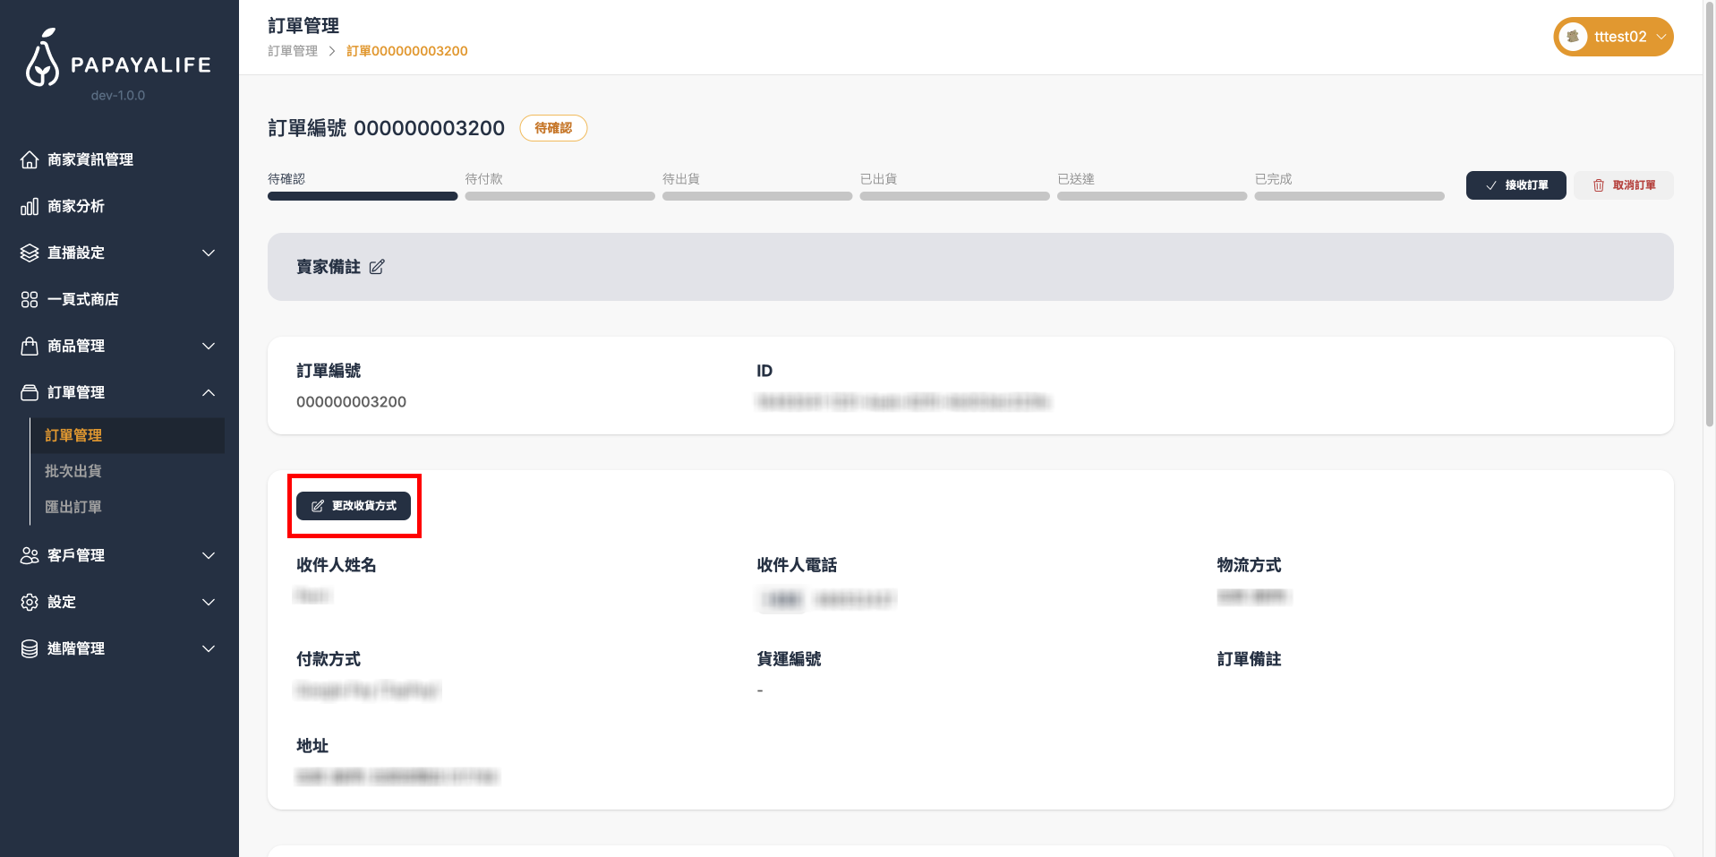
Task: Click the 一頁式商店 grid icon
Action: (30, 299)
